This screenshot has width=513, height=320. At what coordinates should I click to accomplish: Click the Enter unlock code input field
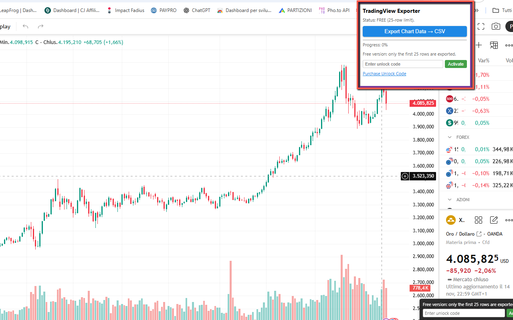pyautogui.click(x=402, y=64)
